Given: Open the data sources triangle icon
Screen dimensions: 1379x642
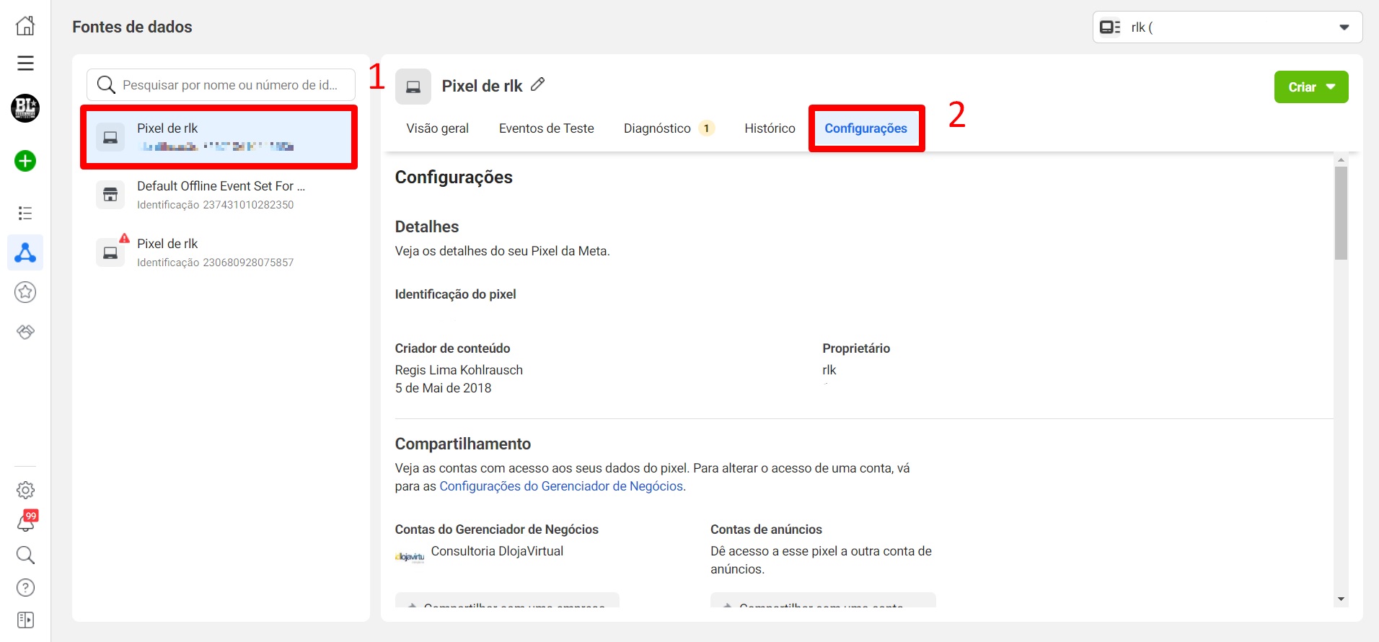Looking at the screenshot, I should click(25, 252).
